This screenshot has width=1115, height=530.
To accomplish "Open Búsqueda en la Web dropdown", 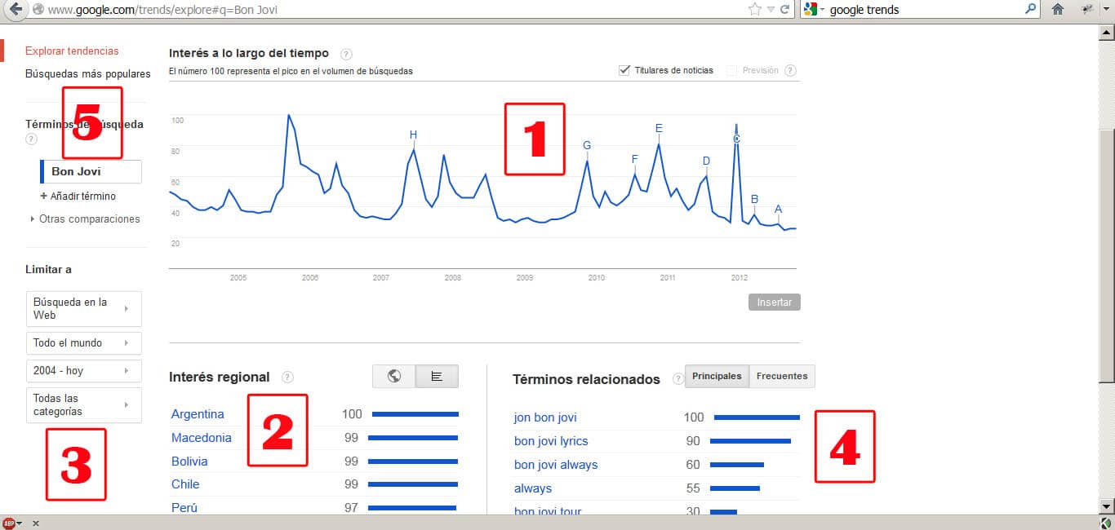I will (x=83, y=308).
